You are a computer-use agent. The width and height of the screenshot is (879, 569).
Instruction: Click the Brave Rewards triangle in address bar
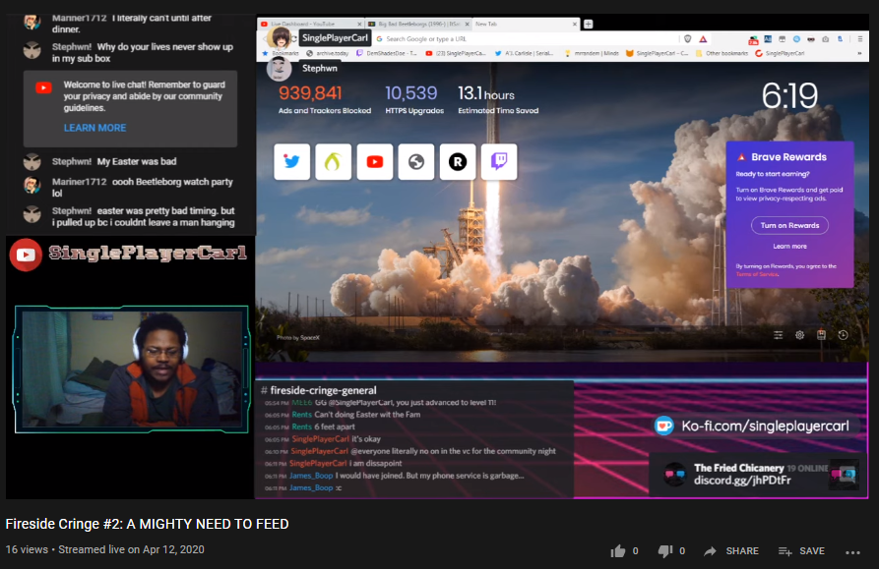pyautogui.click(x=703, y=38)
